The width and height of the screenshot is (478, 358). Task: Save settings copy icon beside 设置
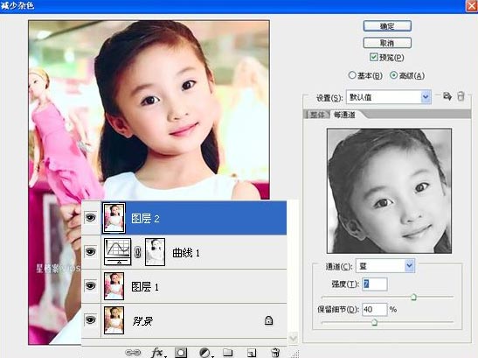coord(447,96)
